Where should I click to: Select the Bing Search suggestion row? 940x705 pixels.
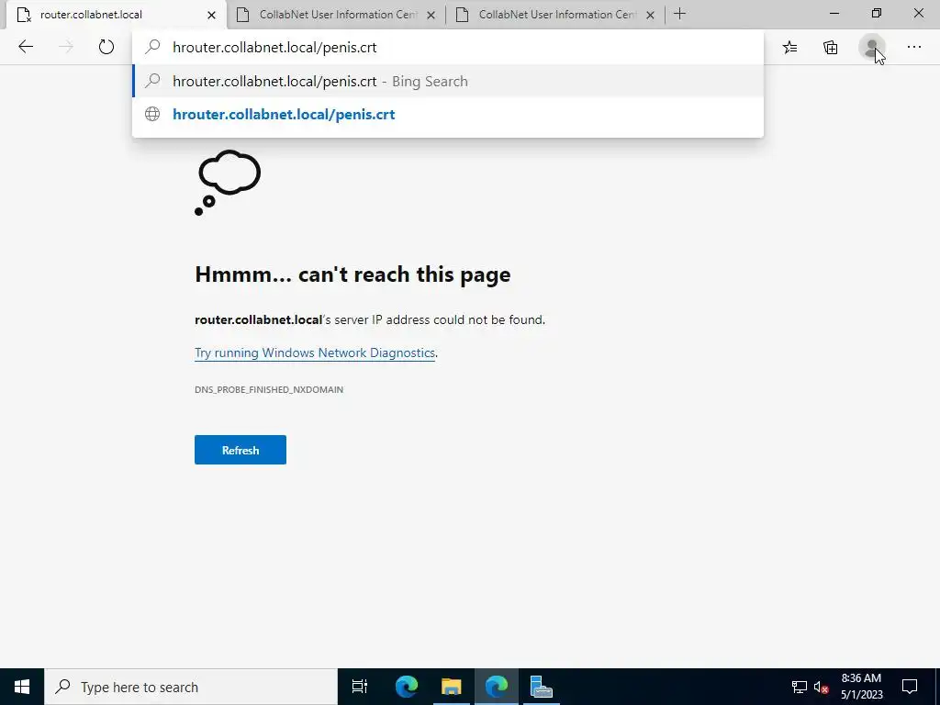point(448,81)
